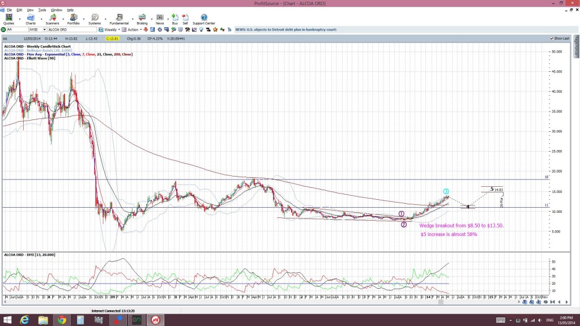The height and width of the screenshot is (326, 580).
Task: Open the Window menu
Action: (56, 10)
